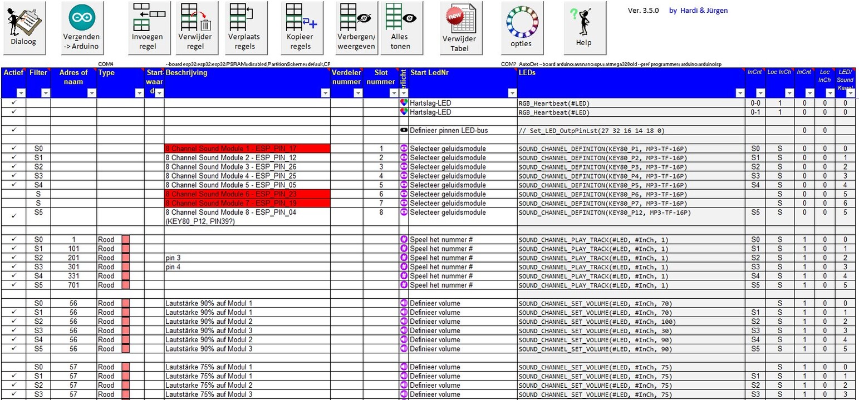The image size is (859, 400).
Task: Click the red Rood swatch for address 101
Action: point(125,249)
